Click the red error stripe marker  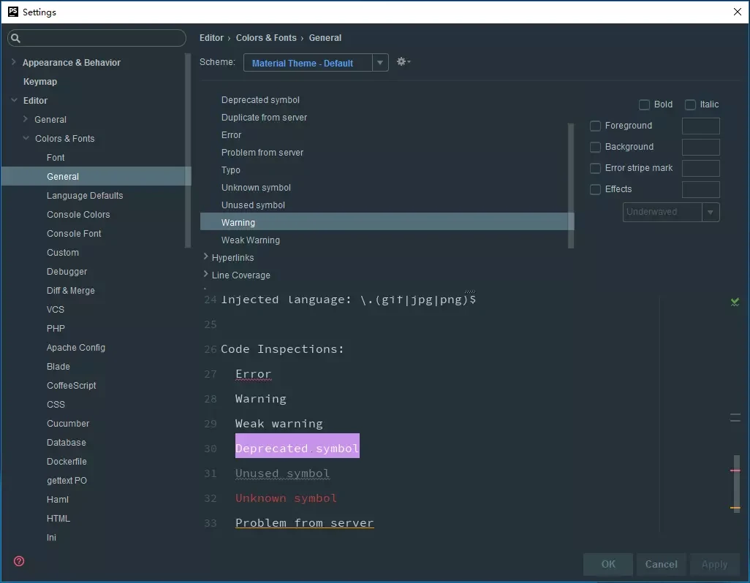click(x=735, y=470)
